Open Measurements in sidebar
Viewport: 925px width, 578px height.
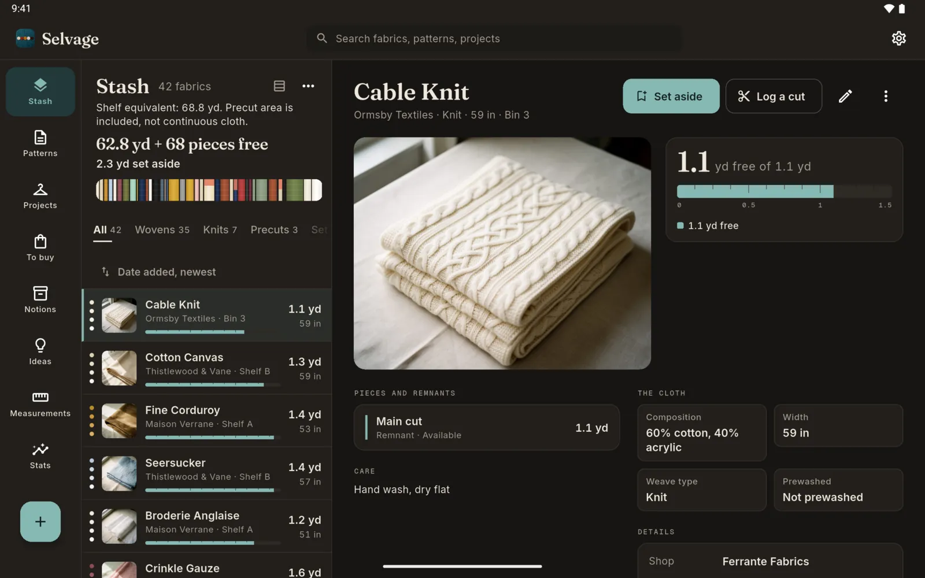[x=40, y=404]
